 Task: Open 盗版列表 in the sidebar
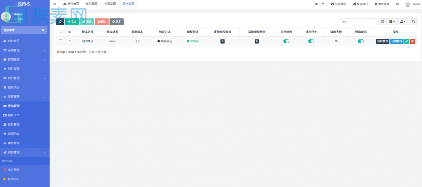tap(25, 134)
